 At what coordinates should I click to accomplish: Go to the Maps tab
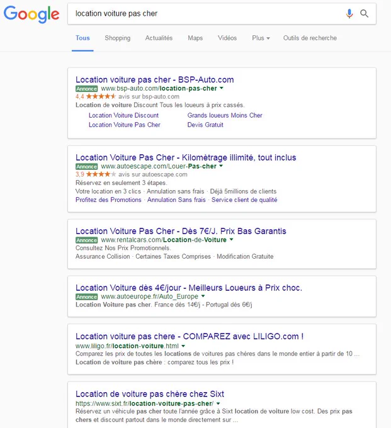coord(195,38)
